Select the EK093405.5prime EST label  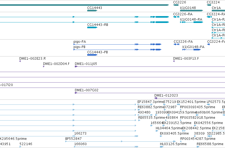pyautogui.click(x=174, y=133)
